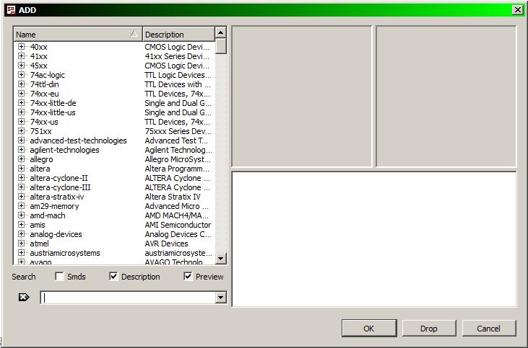Open the search history dropdown arrow
Screen dimensions: 528x348
[221, 298]
